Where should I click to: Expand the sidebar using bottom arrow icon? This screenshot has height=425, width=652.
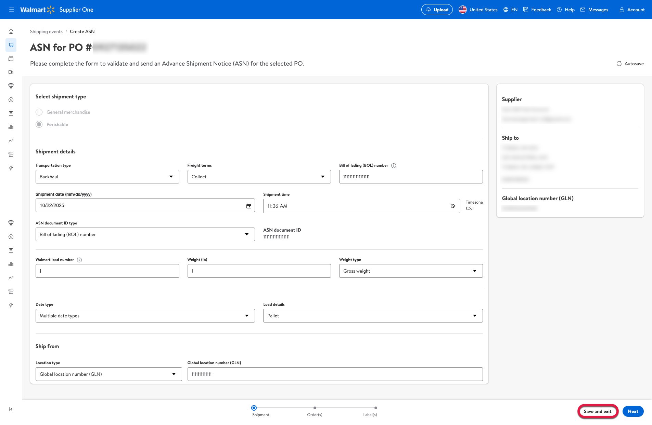[x=11, y=409]
